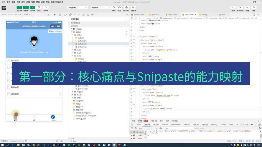Open detail.js in file tree
Image resolution: width=262 pixels, height=147 pixels.
(x=81, y=38)
